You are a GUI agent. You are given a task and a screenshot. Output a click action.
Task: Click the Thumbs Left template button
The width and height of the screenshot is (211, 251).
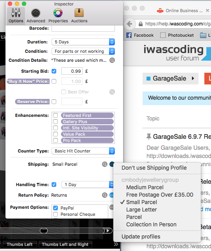[20, 244]
